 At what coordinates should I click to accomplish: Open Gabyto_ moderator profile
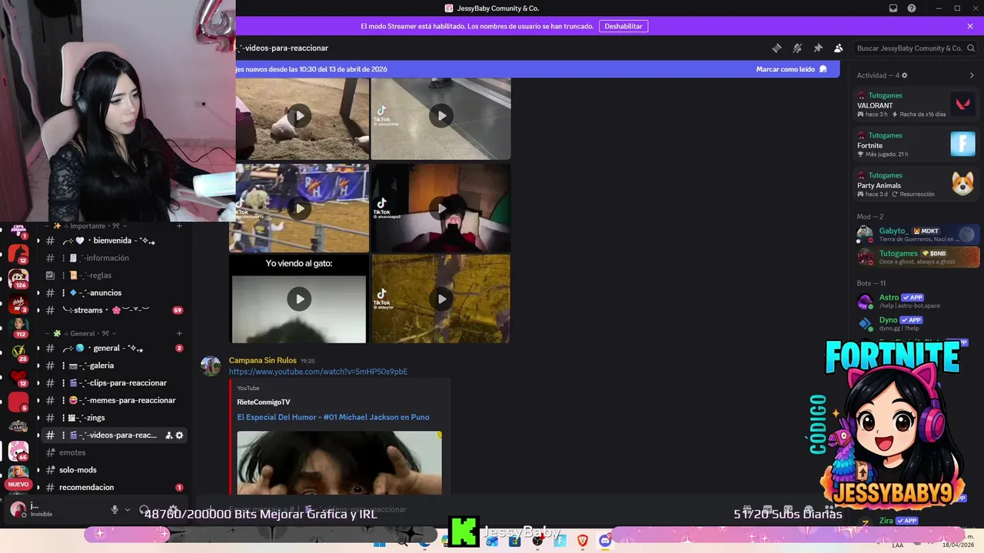coord(919,235)
